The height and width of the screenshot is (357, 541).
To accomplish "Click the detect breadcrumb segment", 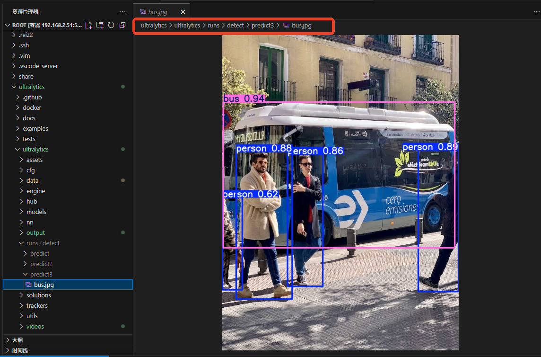I will tap(236, 25).
